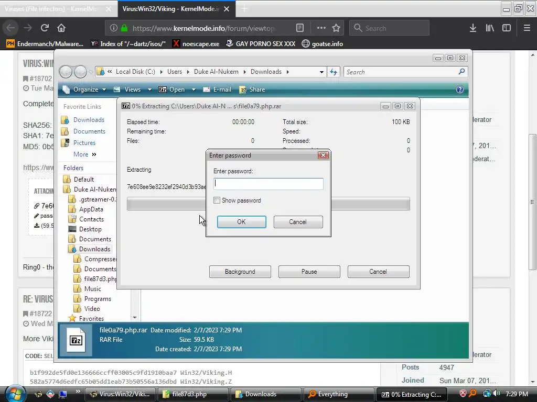537x402 pixels.
Task: Click the Explorer forward navigation button
Action: coord(80,72)
